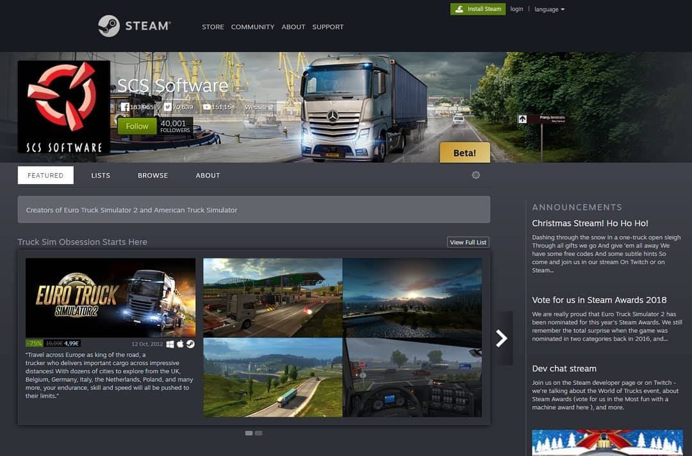Screen dimensions: 692x456
Task: Open the settings gear icon
Action: pos(475,175)
